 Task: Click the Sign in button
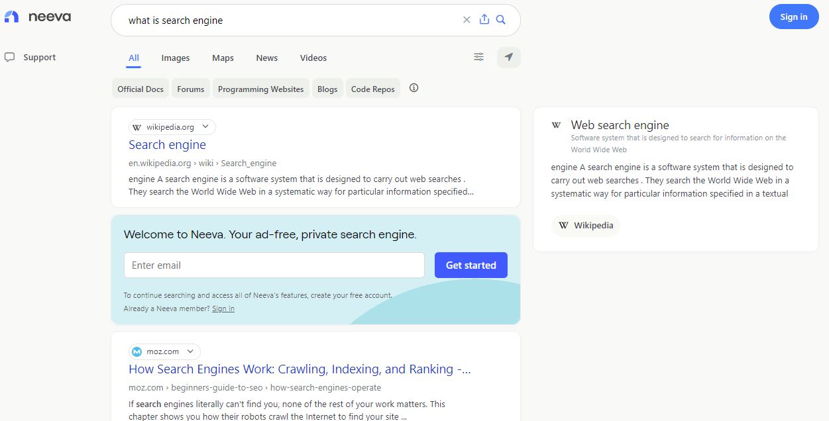tap(794, 17)
